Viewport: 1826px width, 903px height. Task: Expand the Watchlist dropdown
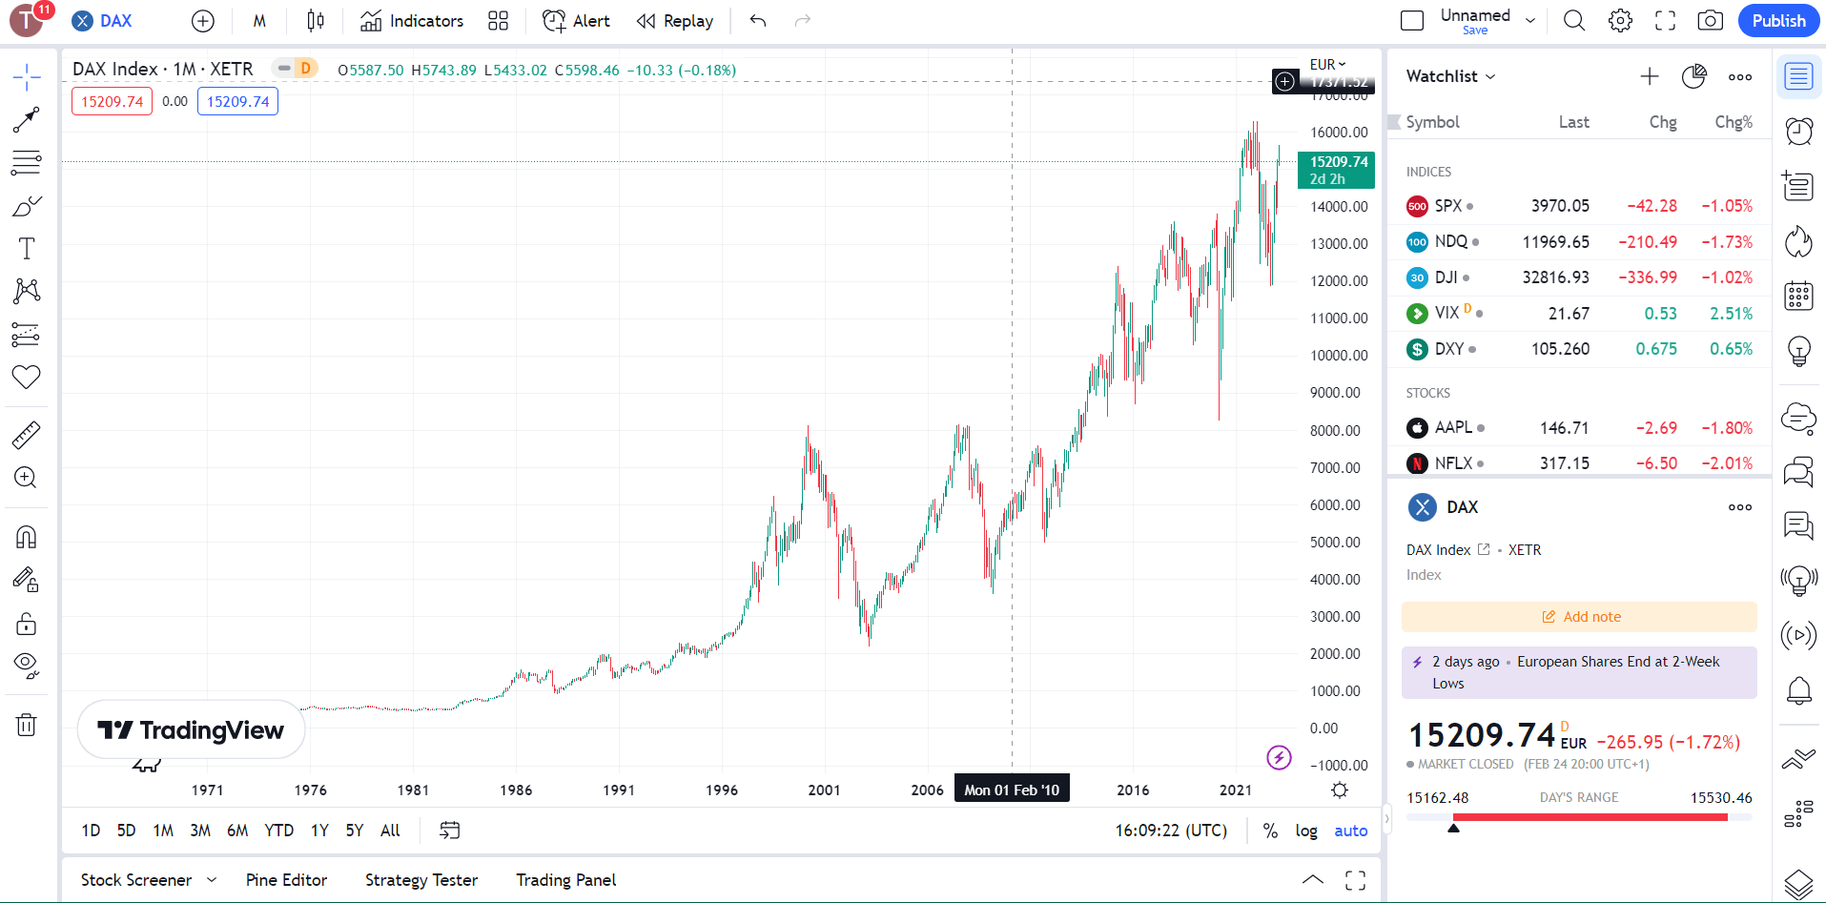pos(1450,76)
